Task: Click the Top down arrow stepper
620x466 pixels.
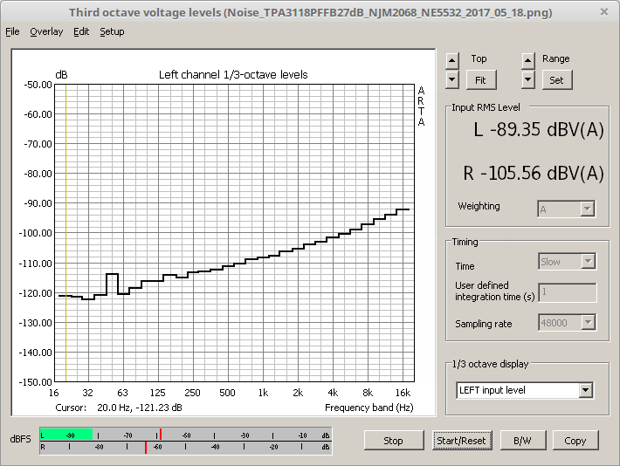Action: click(x=451, y=79)
